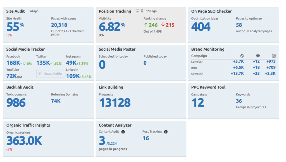Click the Facebook 168K audience stat

click(13, 63)
